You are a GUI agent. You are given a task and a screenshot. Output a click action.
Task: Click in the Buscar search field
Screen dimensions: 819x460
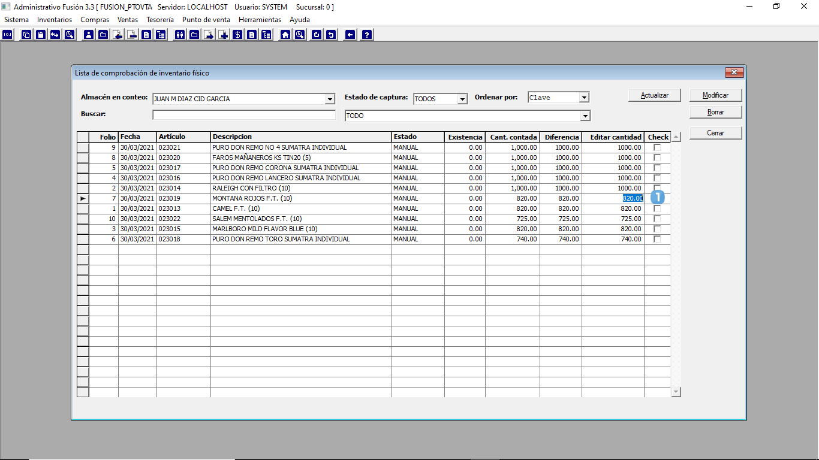(244, 115)
